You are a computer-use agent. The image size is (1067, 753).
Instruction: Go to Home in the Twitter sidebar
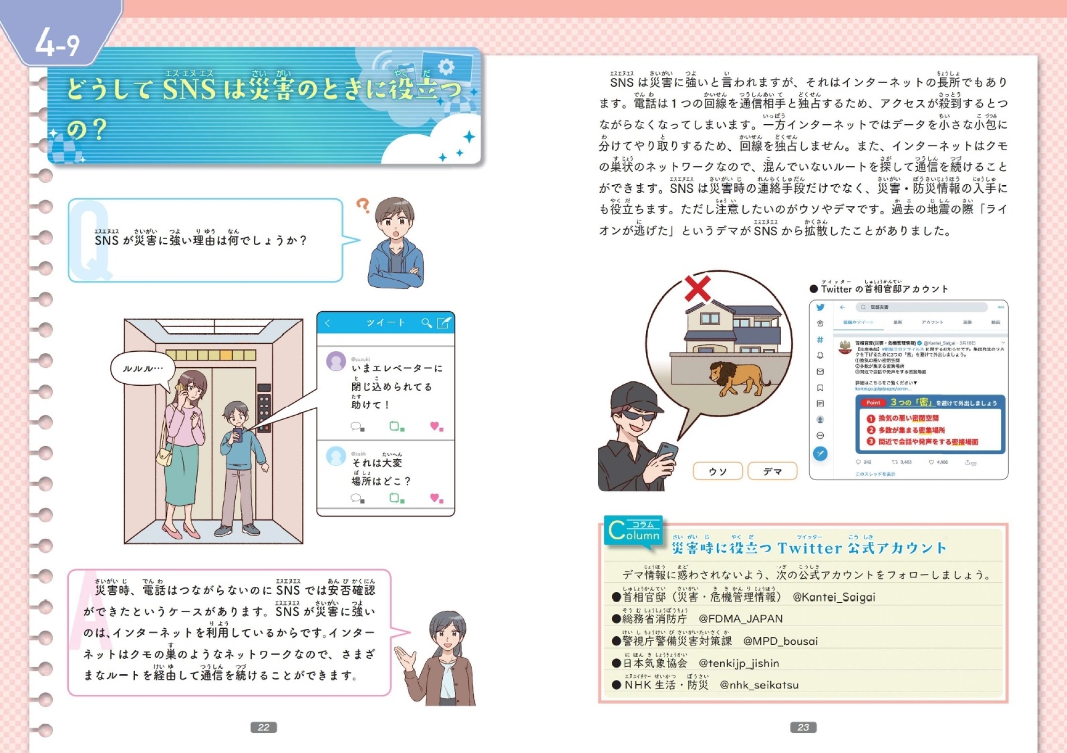click(820, 323)
